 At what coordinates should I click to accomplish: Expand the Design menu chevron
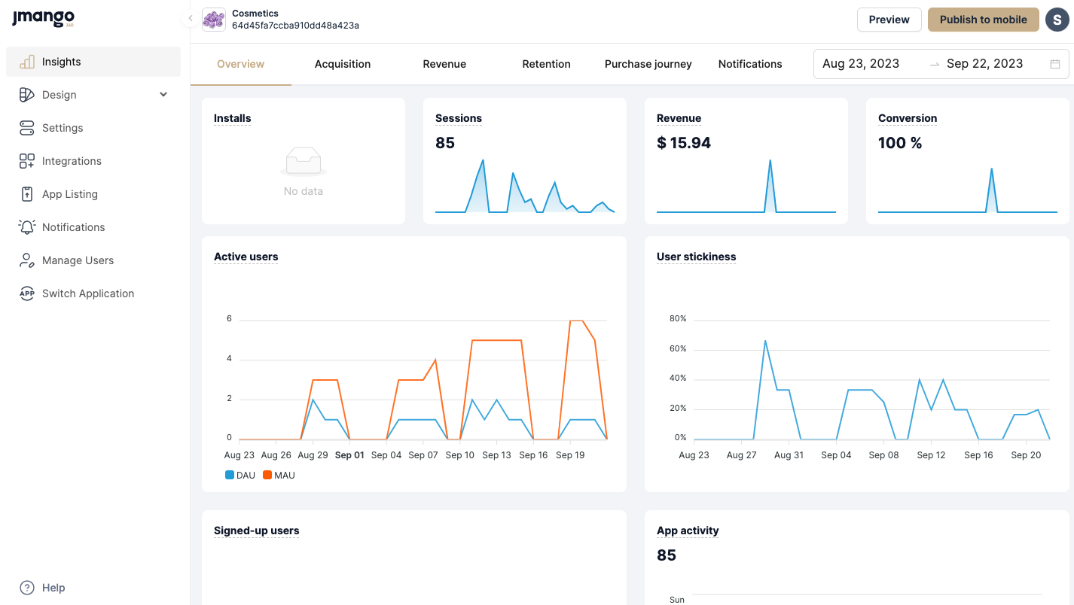pyautogui.click(x=163, y=95)
